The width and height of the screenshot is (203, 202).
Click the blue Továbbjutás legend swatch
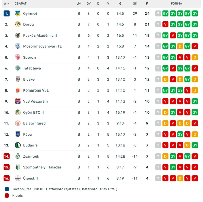pyautogui.click(x=7, y=189)
